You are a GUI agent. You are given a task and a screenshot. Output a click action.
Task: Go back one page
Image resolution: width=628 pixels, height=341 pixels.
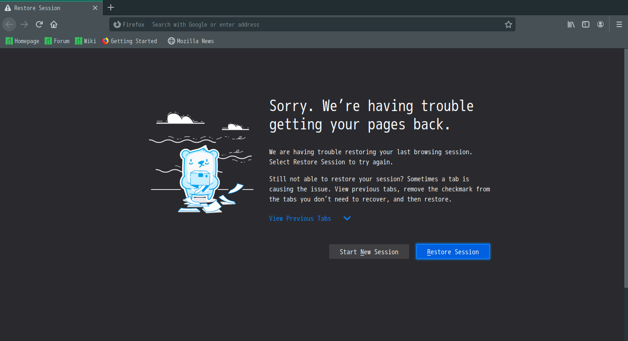[x=9, y=24]
